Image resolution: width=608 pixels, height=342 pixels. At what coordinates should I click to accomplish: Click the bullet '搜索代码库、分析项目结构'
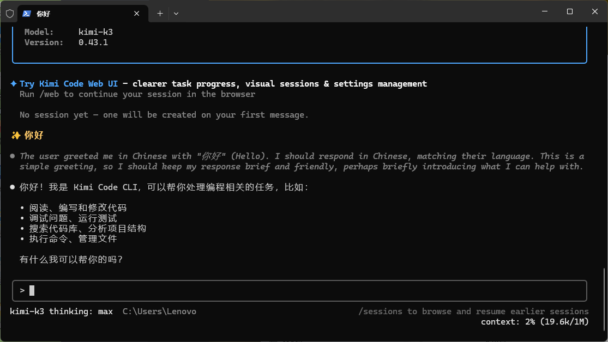click(88, 229)
